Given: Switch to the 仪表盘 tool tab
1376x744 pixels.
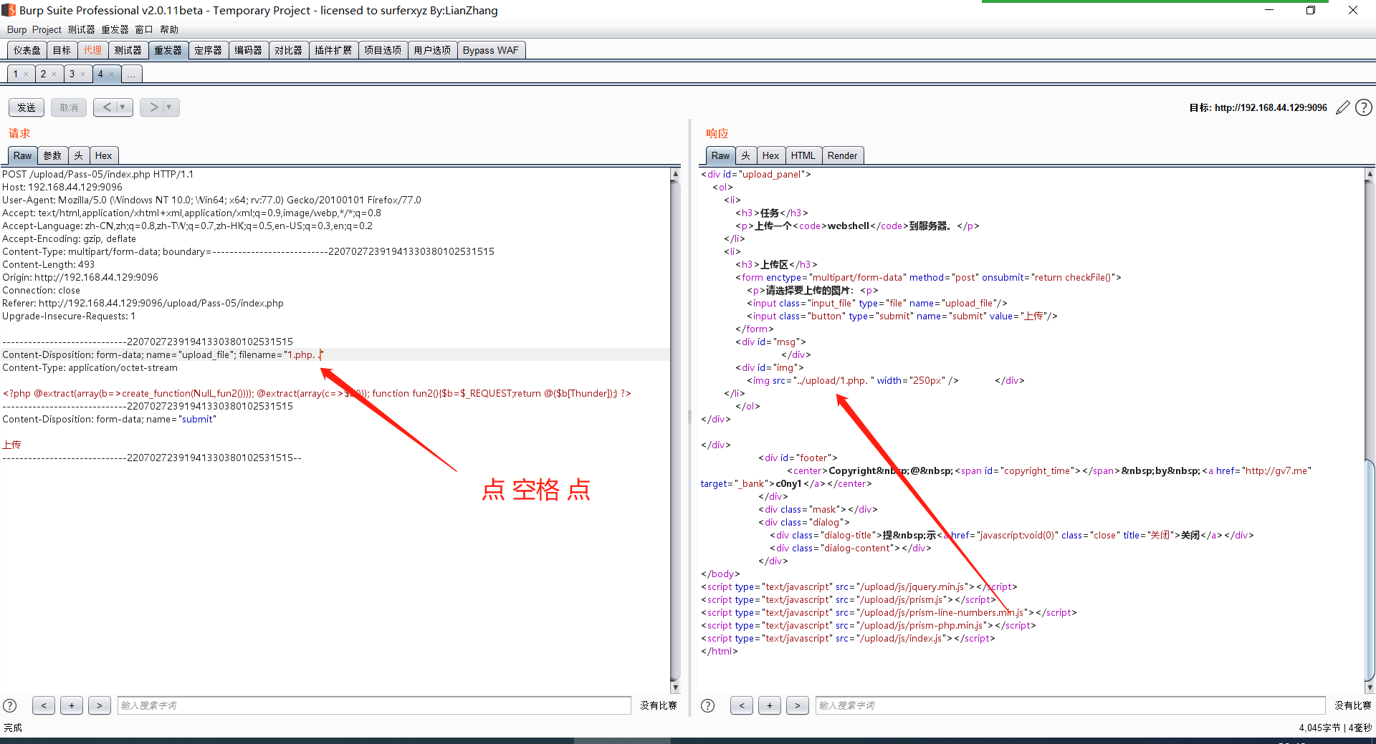Looking at the screenshot, I should pyautogui.click(x=27, y=50).
